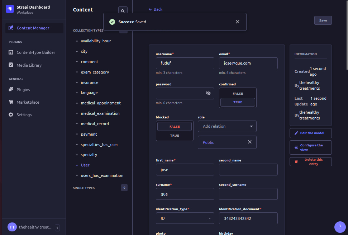348x235 pixels.
Task: Click the Delete this entry trash icon
Action: [296, 161]
